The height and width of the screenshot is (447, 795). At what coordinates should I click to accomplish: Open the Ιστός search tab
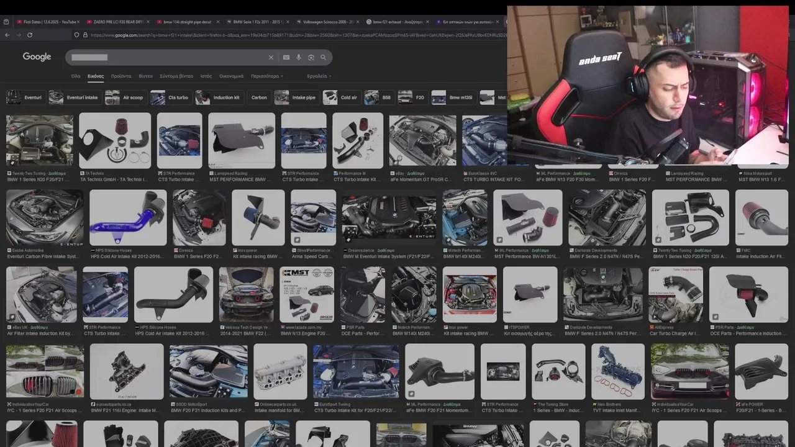pyautogui.click(x=206, y=76)
